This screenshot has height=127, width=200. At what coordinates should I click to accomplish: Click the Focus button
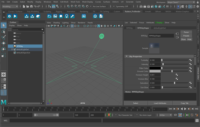point(186,32)
